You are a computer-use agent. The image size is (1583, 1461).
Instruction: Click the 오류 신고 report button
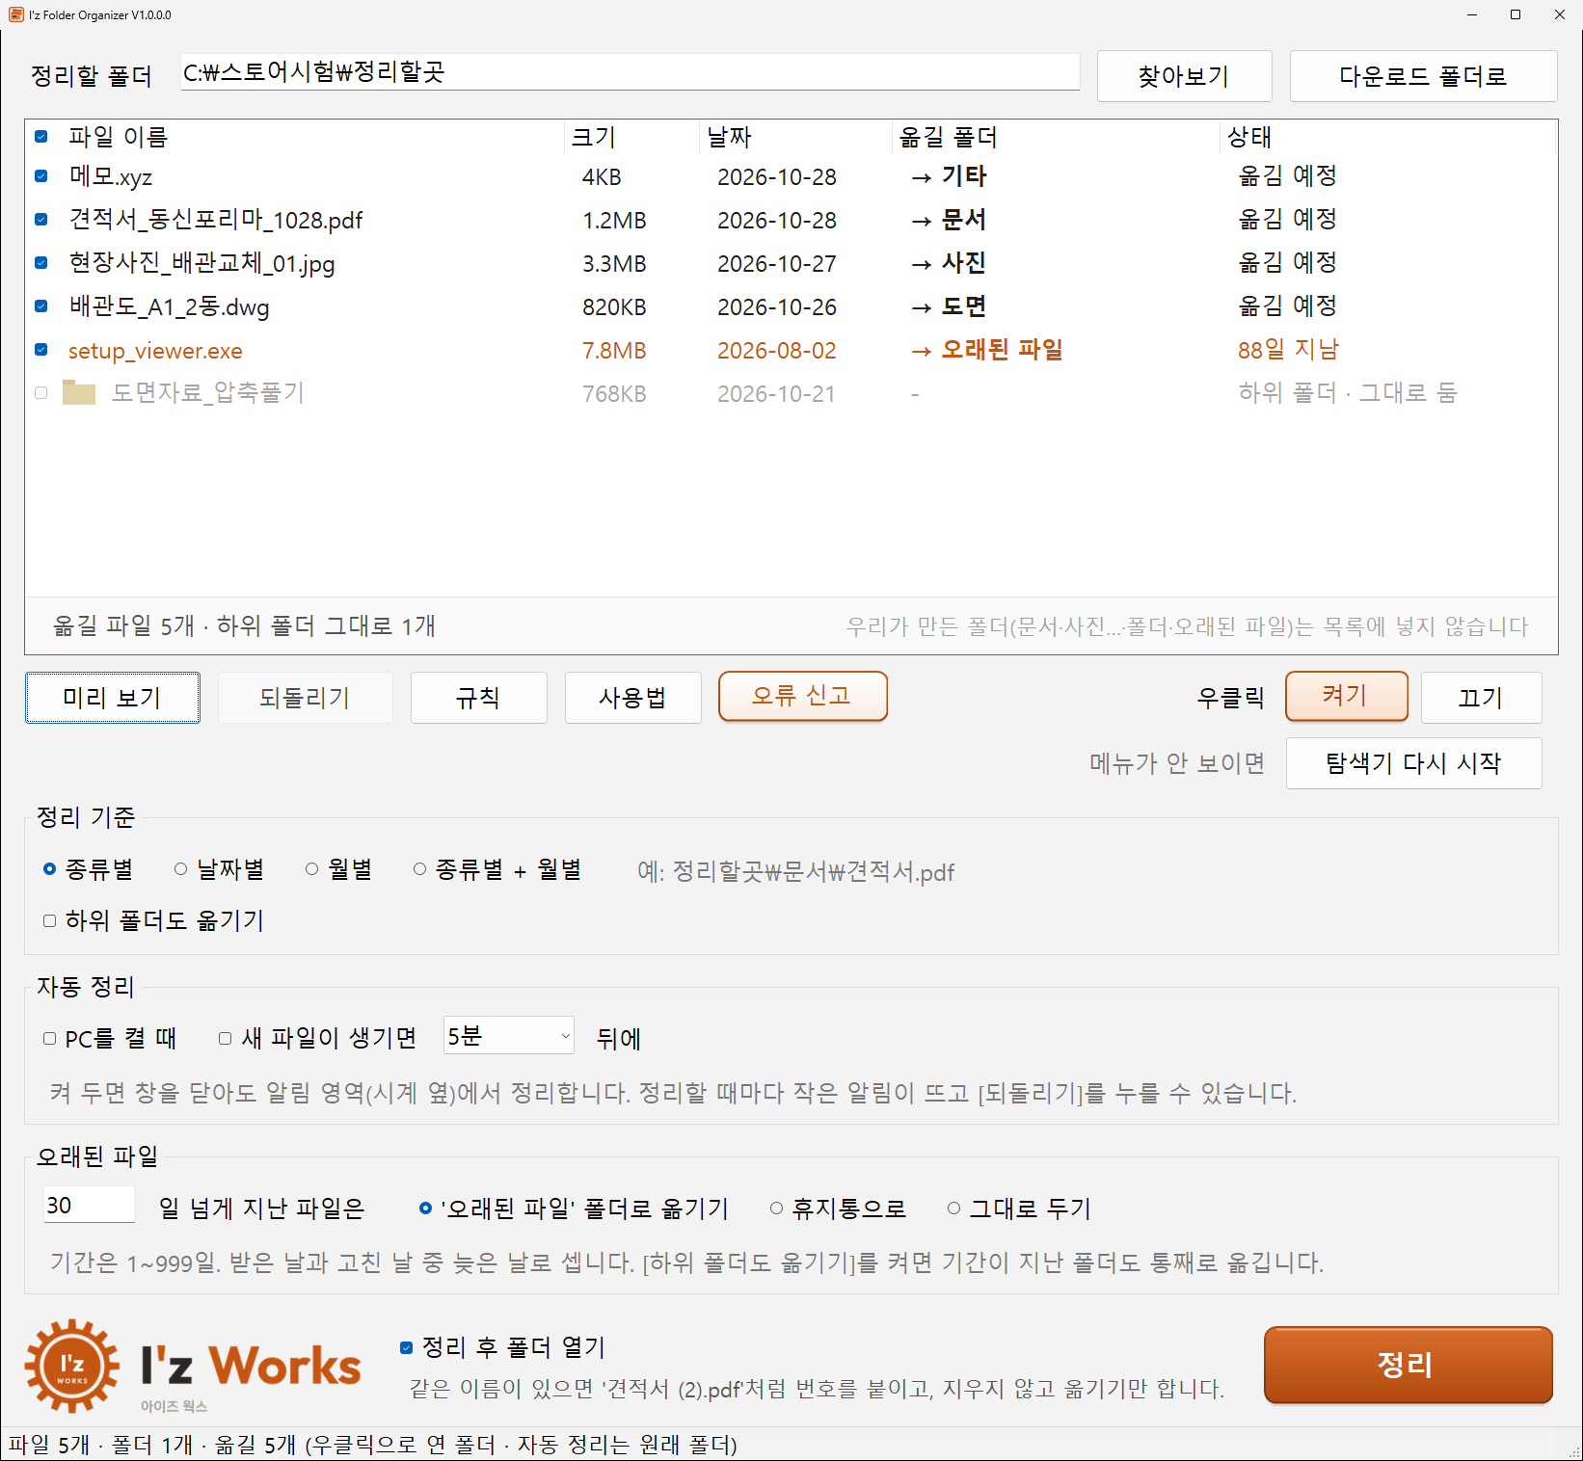coord(803,696)
